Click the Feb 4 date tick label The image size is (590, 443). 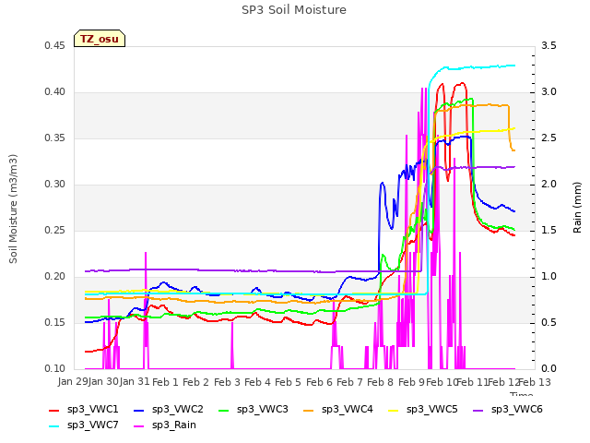point(257,382)
